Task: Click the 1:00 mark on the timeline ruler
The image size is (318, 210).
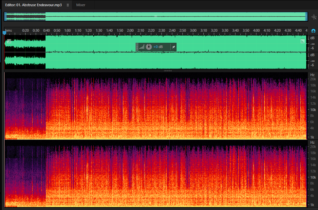Action: (67, 30)
